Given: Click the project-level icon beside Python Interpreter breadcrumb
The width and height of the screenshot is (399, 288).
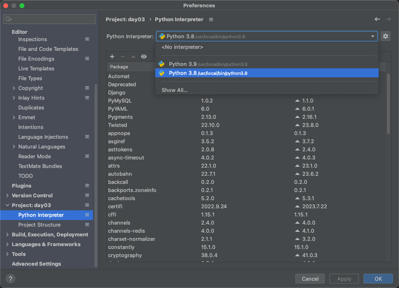Looking at the screenshot, I should (x=211, y=20).
